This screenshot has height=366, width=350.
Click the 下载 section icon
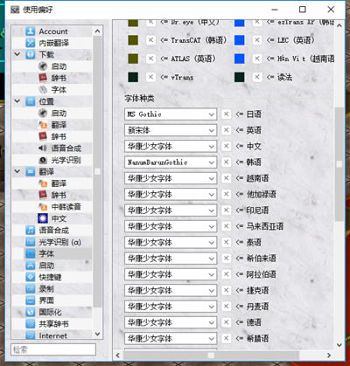[x=31, y=54]
